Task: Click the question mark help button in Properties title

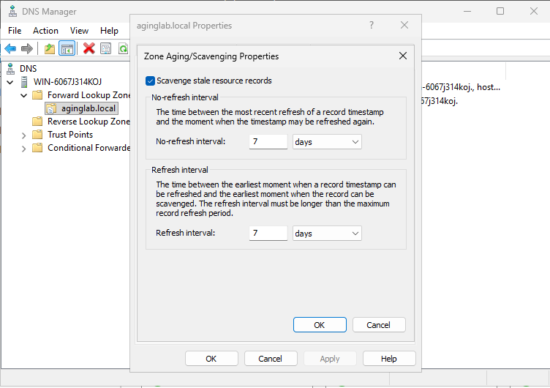Action: [x=372, y=26]
